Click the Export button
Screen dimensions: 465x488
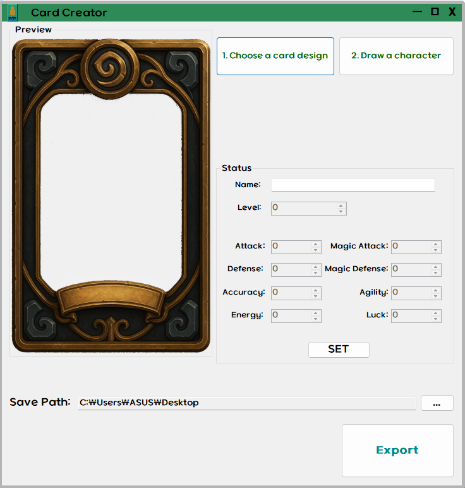pos(397,450)
